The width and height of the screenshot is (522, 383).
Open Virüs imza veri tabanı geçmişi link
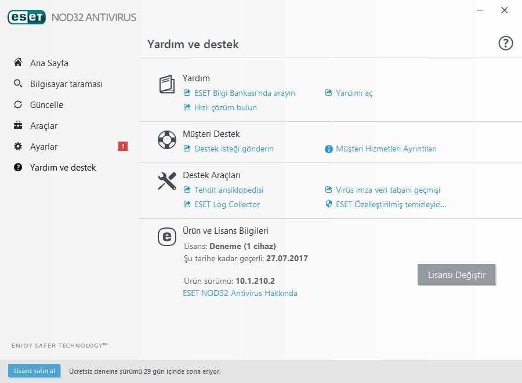pos(388,190)
